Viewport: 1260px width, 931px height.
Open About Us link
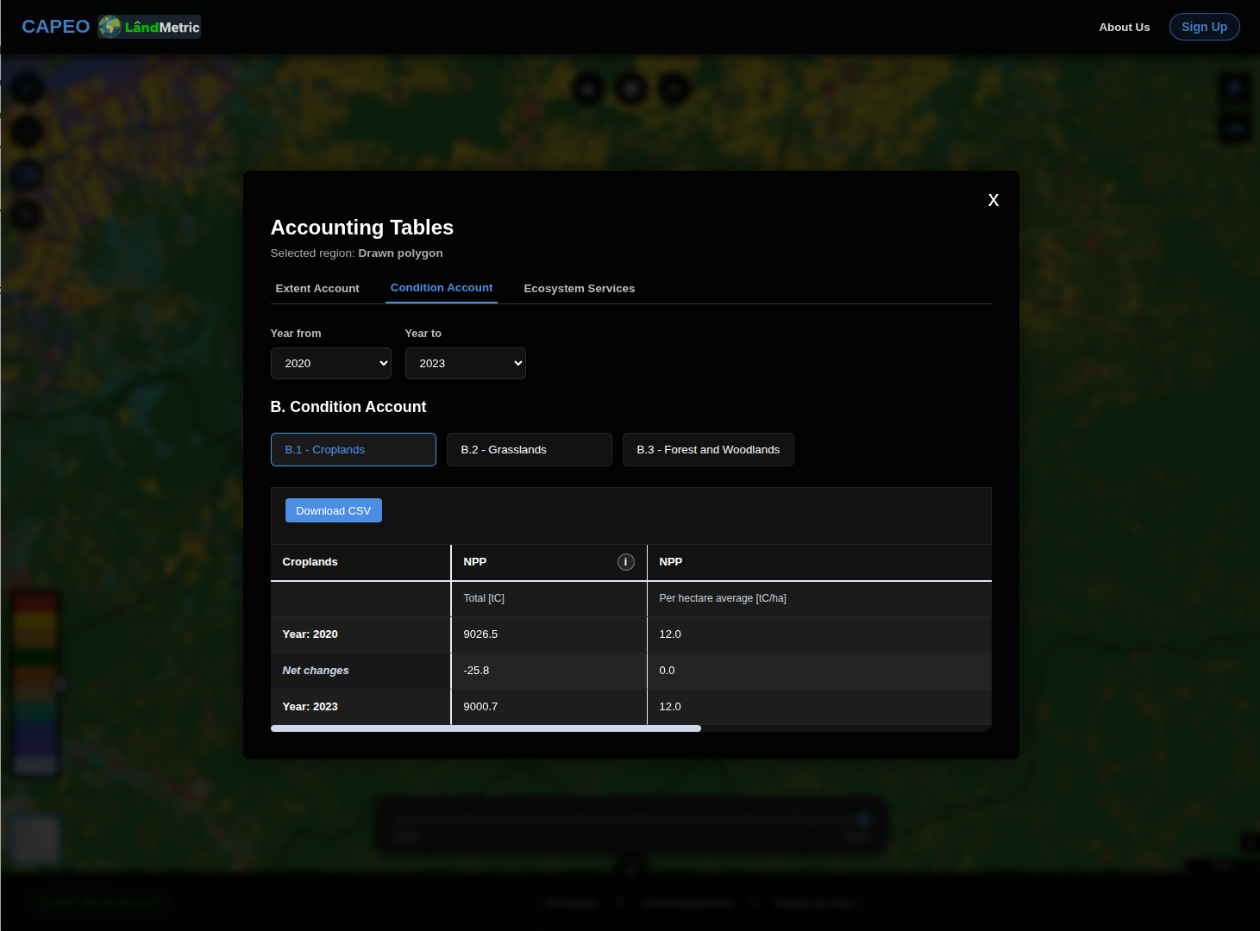(x=1124, y=28)
